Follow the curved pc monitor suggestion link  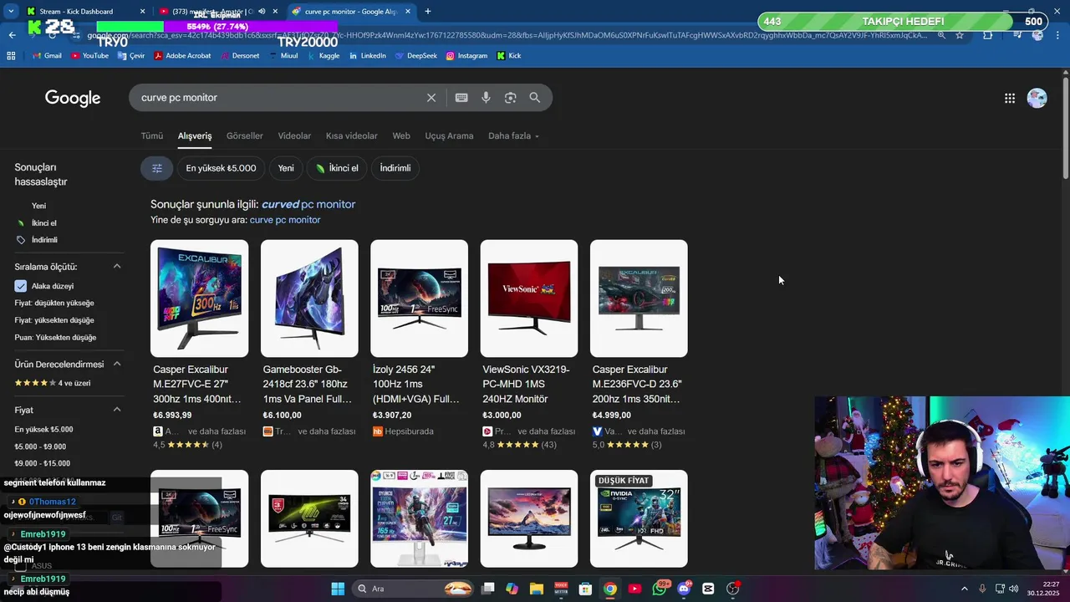pos(308,204)
